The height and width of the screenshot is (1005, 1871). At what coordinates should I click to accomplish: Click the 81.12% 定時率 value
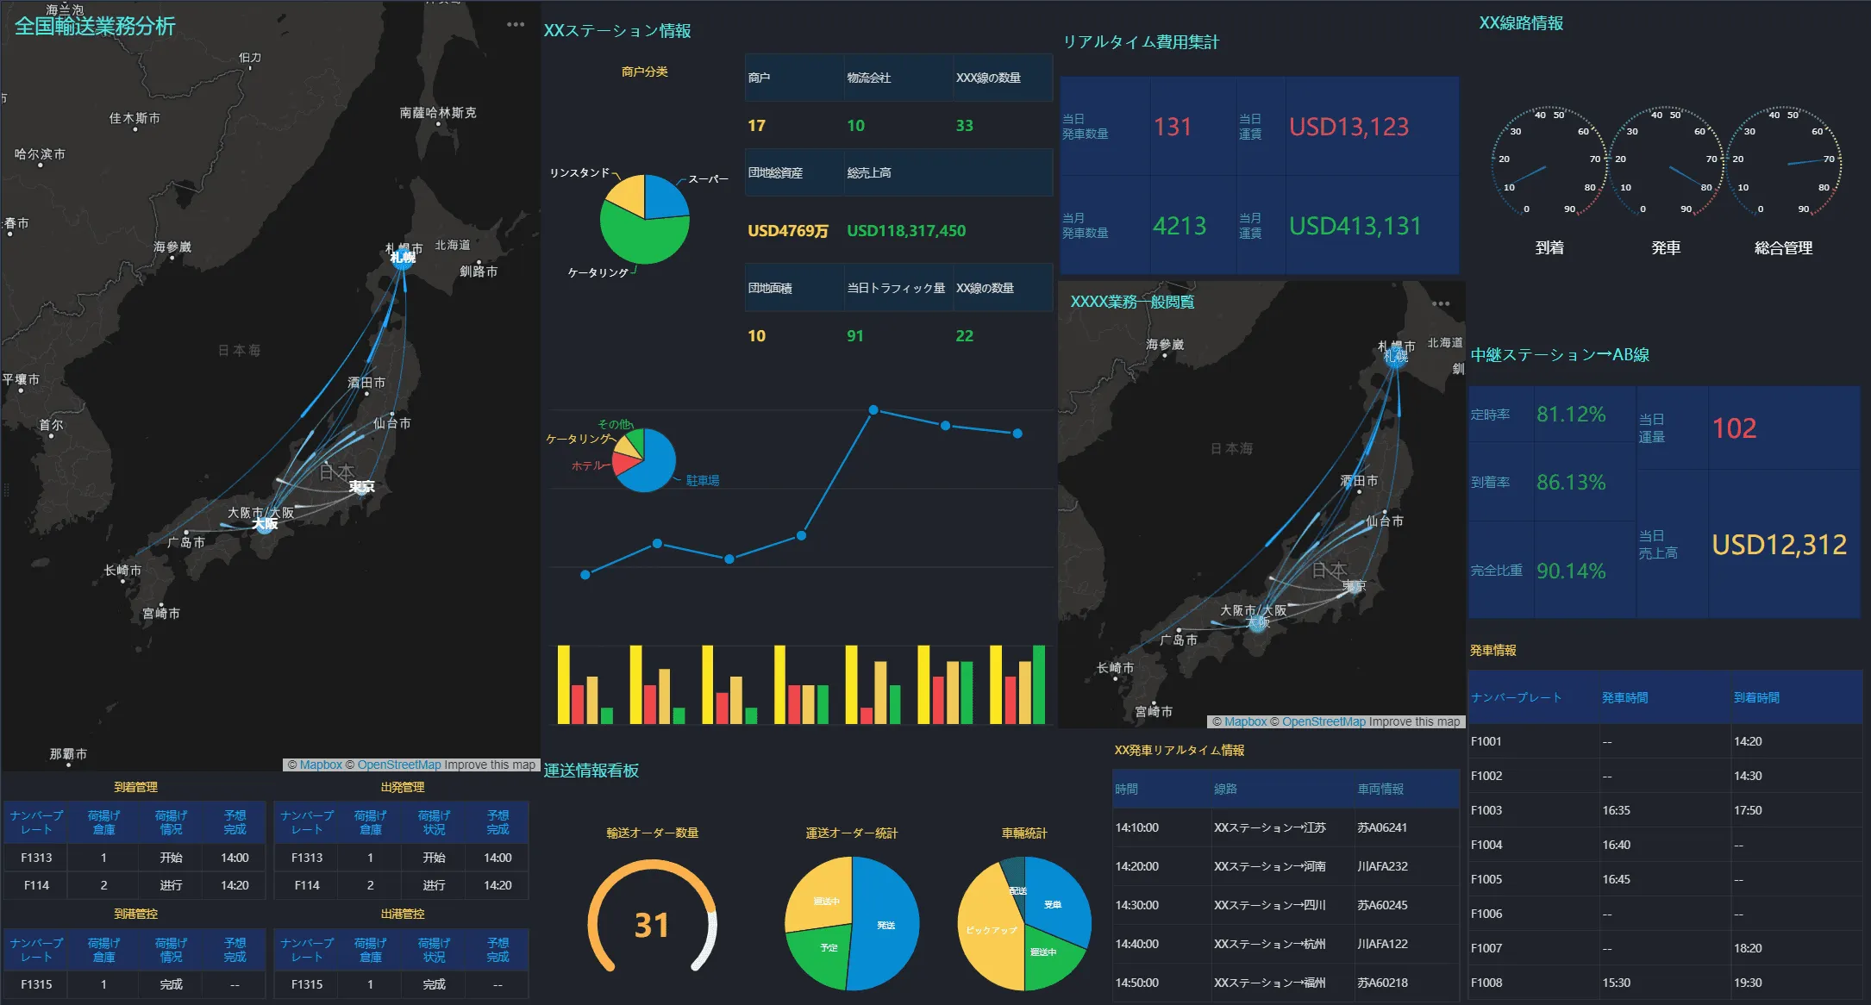pos(1571,415)
